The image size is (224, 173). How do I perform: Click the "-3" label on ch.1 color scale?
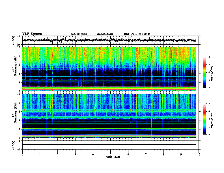point(209,57)
